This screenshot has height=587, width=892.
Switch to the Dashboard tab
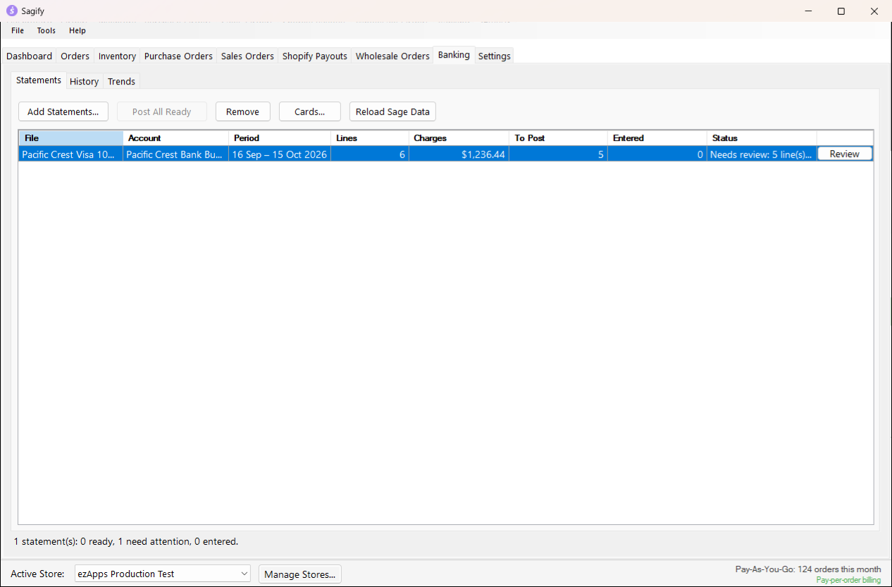tap(30, 56)
